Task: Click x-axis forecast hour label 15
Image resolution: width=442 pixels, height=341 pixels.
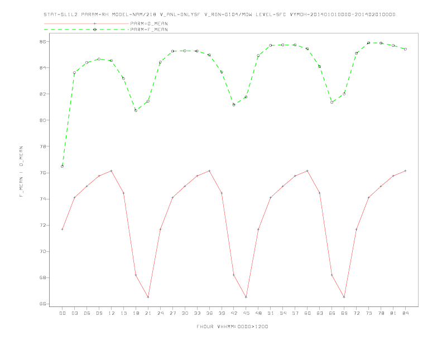Action: coord(123,313)
